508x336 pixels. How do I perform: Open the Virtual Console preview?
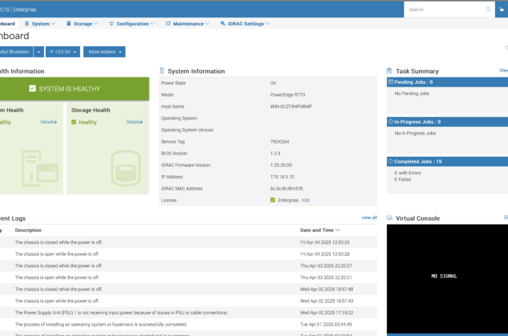447,279
